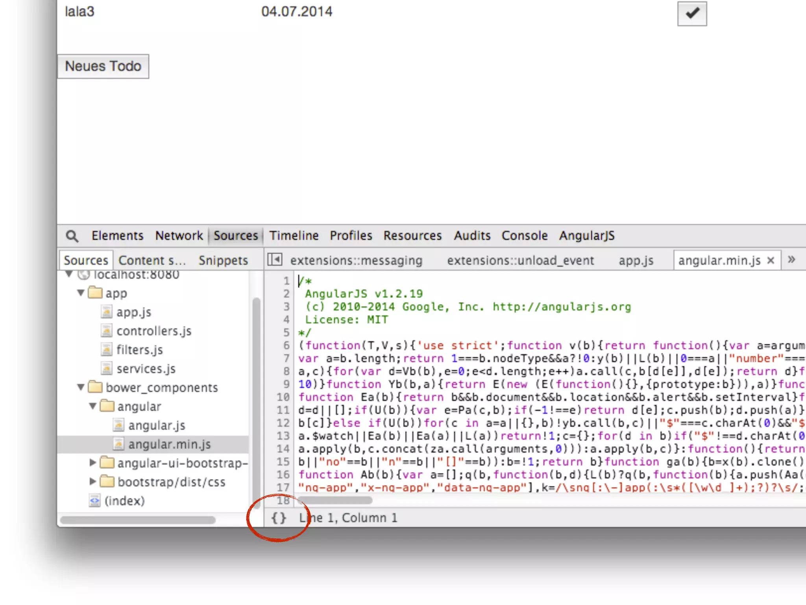Collapse the app folder
Viewport: 806px width, 605px height.
coord(81,293)
